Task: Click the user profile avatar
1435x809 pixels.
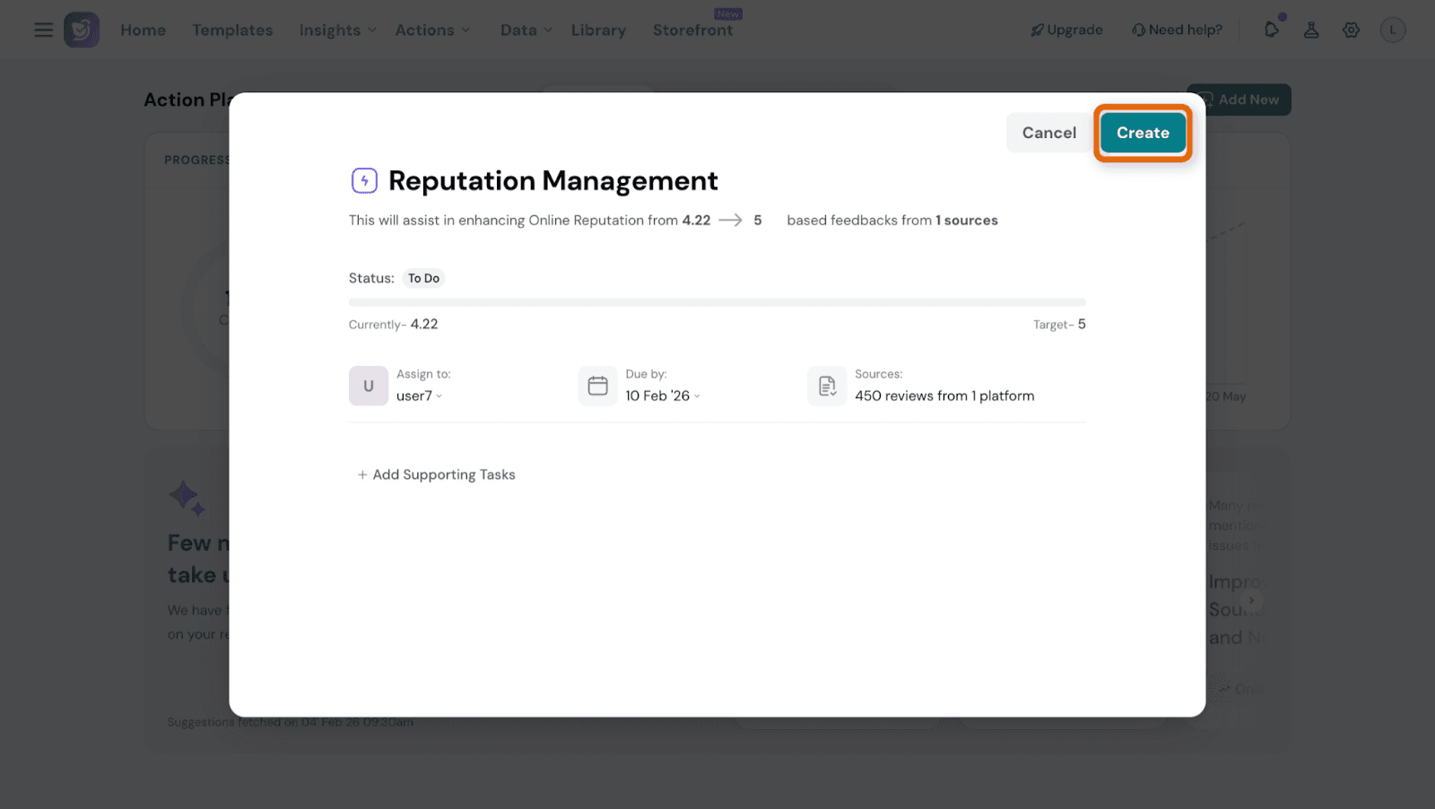Action: (1392, 30)
